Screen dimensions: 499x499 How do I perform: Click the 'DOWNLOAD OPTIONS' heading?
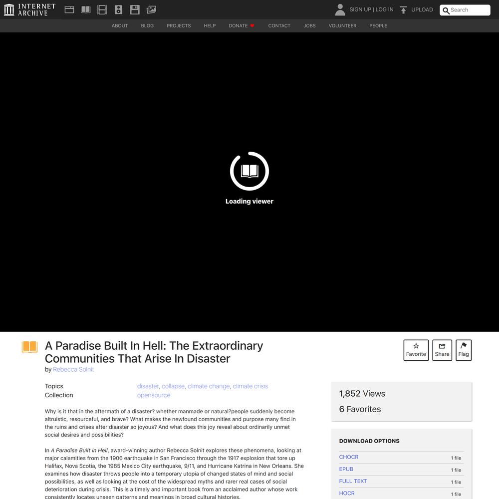click(x=369, y=441)
